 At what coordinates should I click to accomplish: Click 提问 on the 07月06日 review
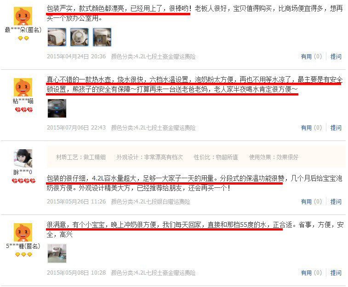coord(336,128)
